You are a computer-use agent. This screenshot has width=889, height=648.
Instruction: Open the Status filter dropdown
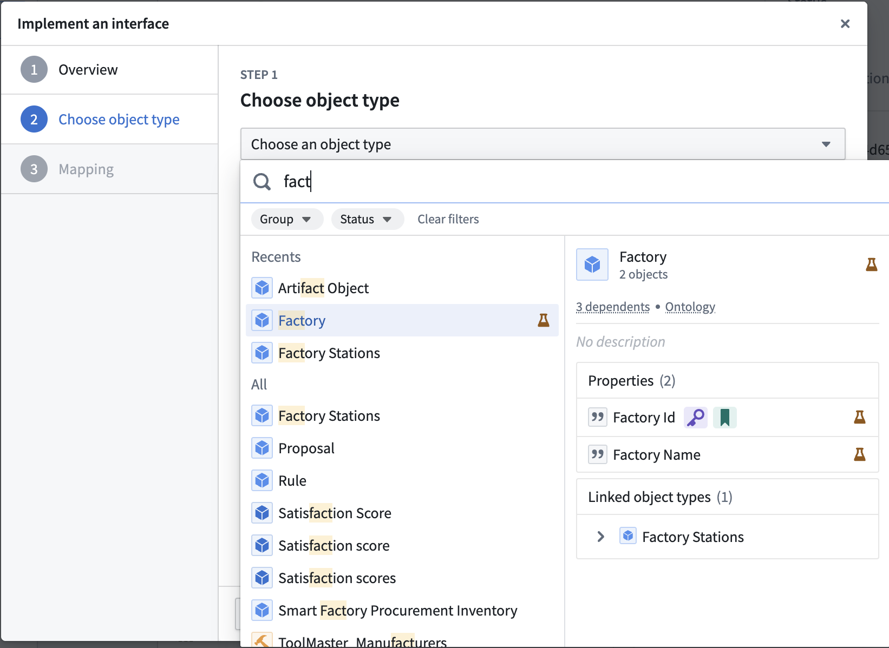(x=367, y=219)
